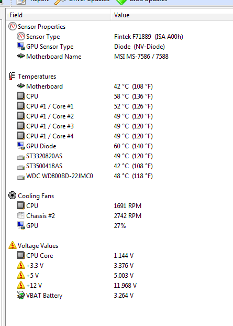233x326 pixels.
Task: Click the CPU fan value 1691 RPM
Action: pos(128,206)
